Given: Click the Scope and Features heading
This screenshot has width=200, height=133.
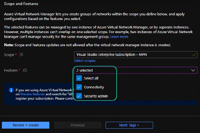Looking at the screenshot, I should coord(22,4).
